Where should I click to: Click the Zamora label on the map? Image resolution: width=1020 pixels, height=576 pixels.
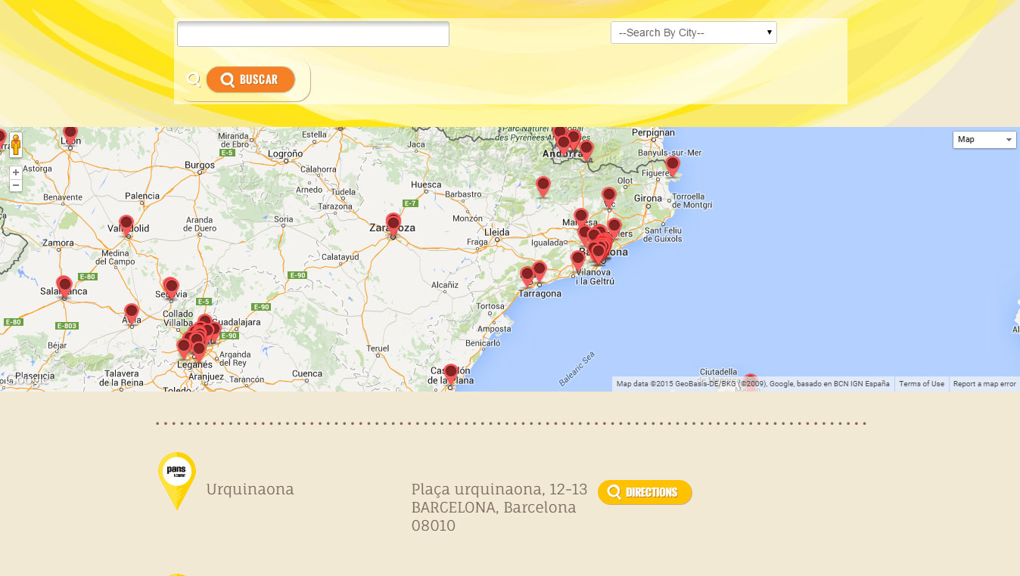pos(59,243)
